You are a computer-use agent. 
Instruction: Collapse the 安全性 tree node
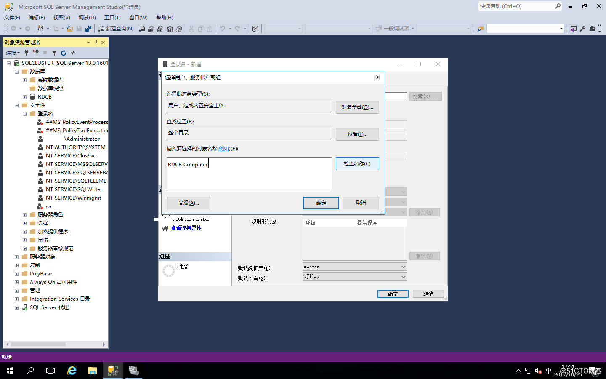16,105
